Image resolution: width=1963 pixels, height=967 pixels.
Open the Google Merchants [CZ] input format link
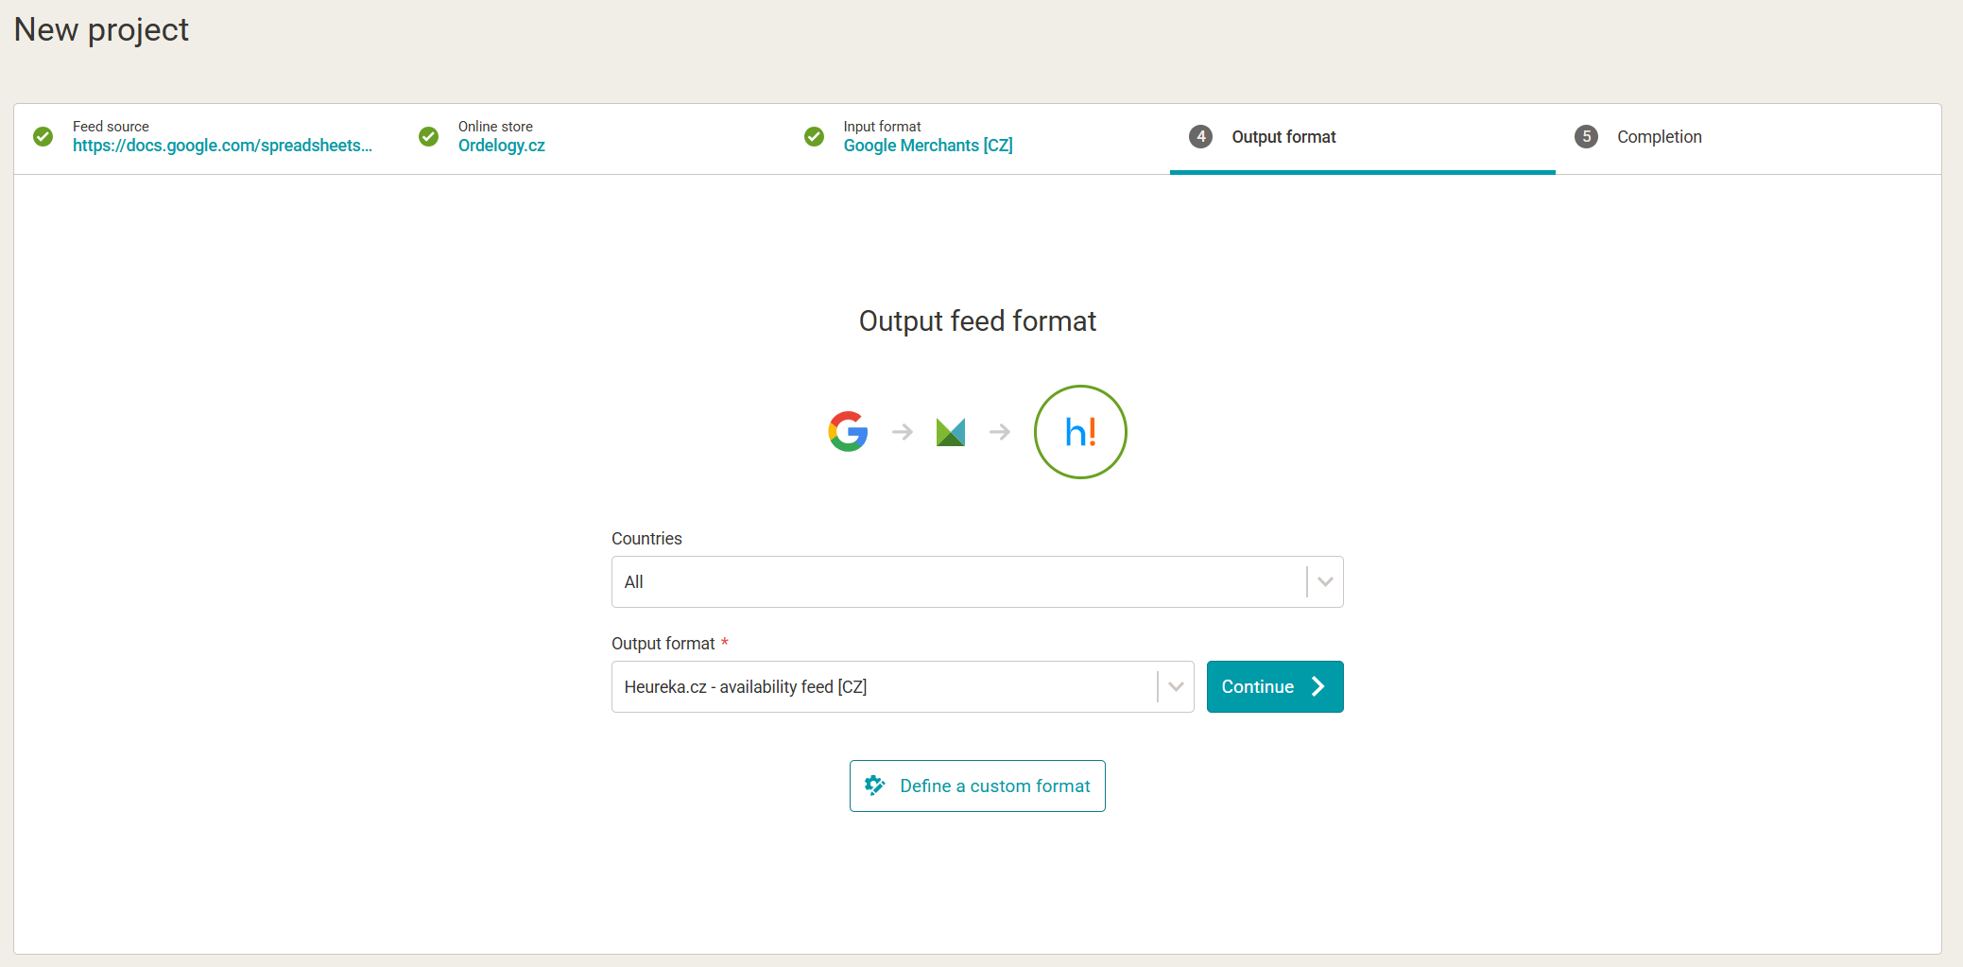tap(928, 146)
